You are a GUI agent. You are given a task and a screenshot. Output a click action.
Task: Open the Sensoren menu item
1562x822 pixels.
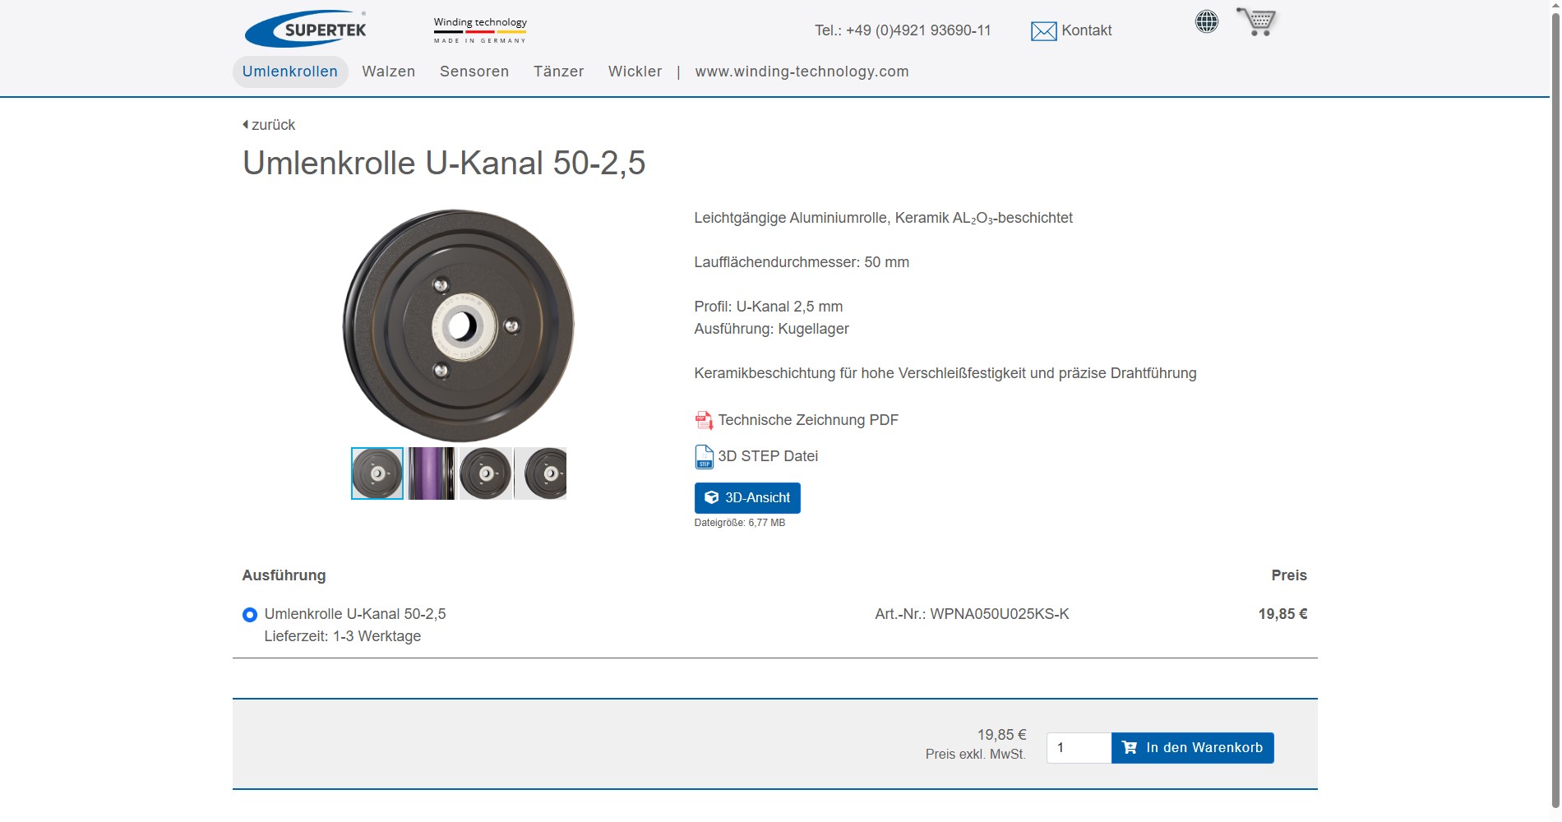(474, 72)
